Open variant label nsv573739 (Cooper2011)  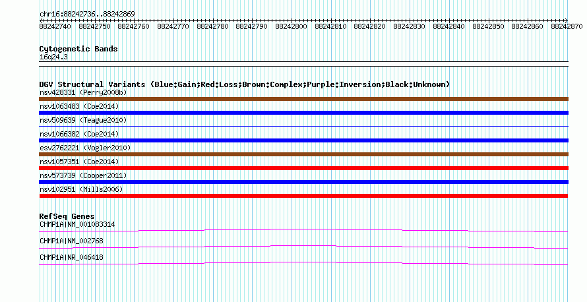83,175
